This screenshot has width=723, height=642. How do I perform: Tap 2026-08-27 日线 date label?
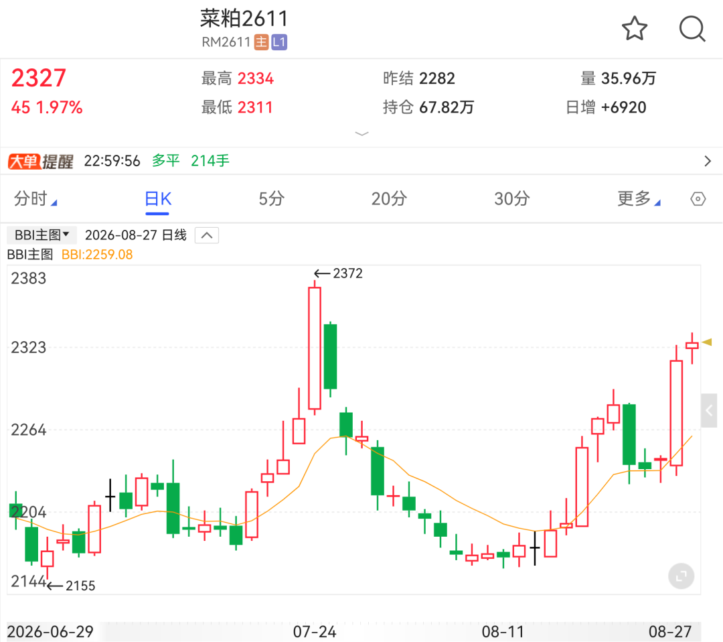pos(136,235)
